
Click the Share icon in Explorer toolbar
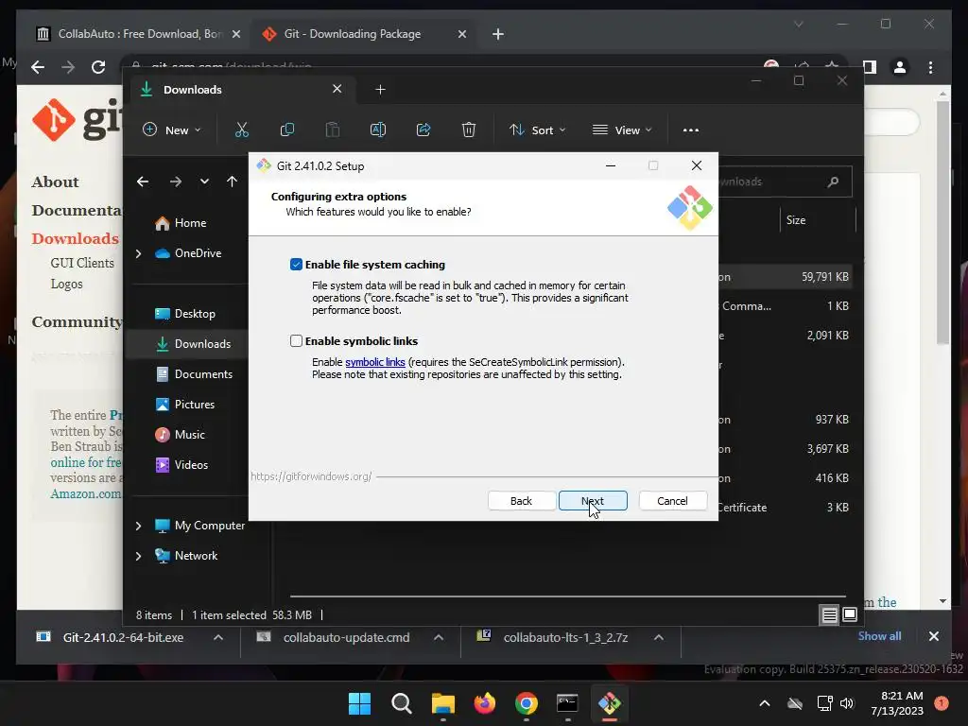[423, 130]
